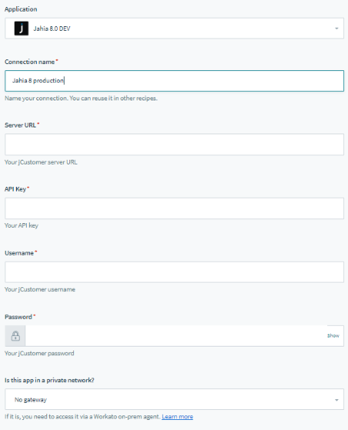This screenshot has height=430, width=348.
Task: Focus the Connection name text field
Action: (x=174, y=81)
